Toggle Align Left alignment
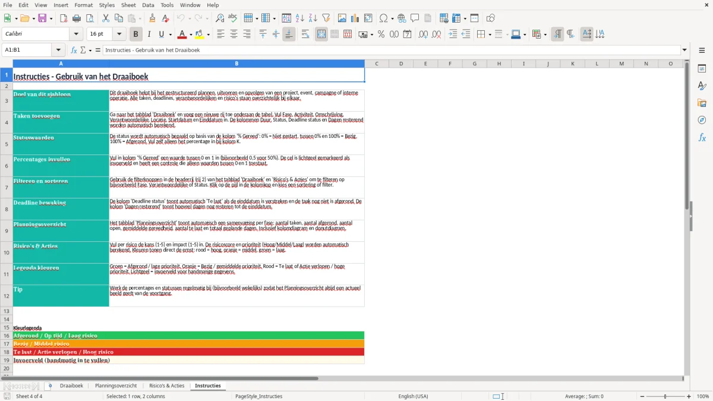 (x=220, y=34)
